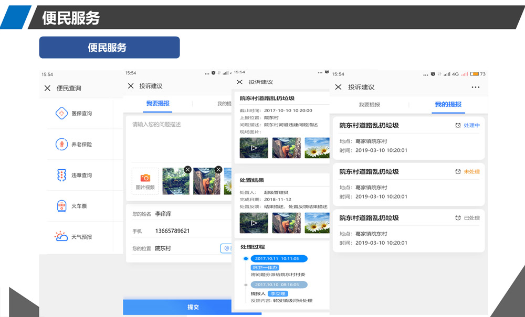
Task: Tap the camera 图片视频 upload icon
Action: pos(145,181)
